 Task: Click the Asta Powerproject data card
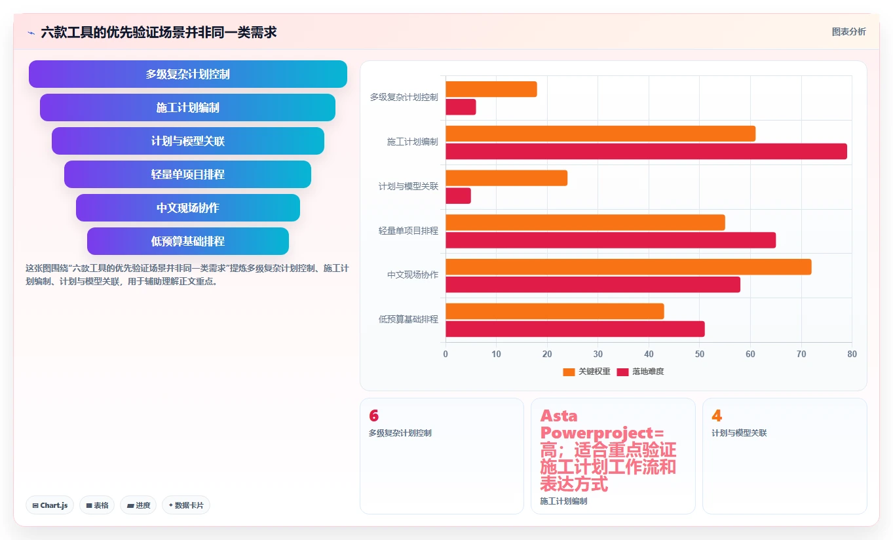pos(613,456)
